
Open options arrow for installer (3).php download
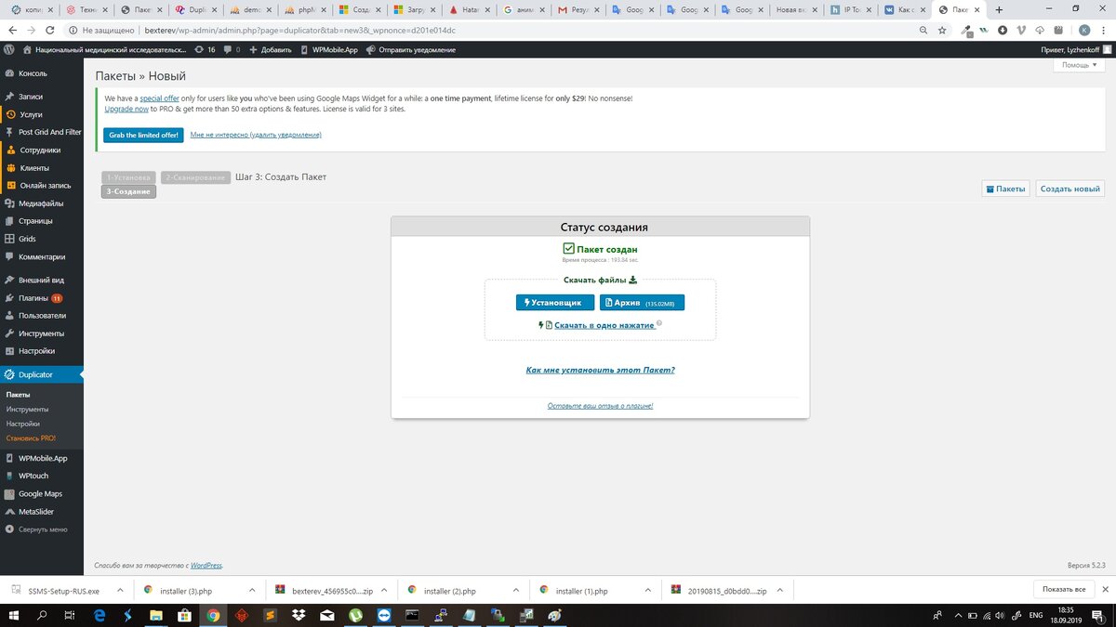click(x=252, y=590)
